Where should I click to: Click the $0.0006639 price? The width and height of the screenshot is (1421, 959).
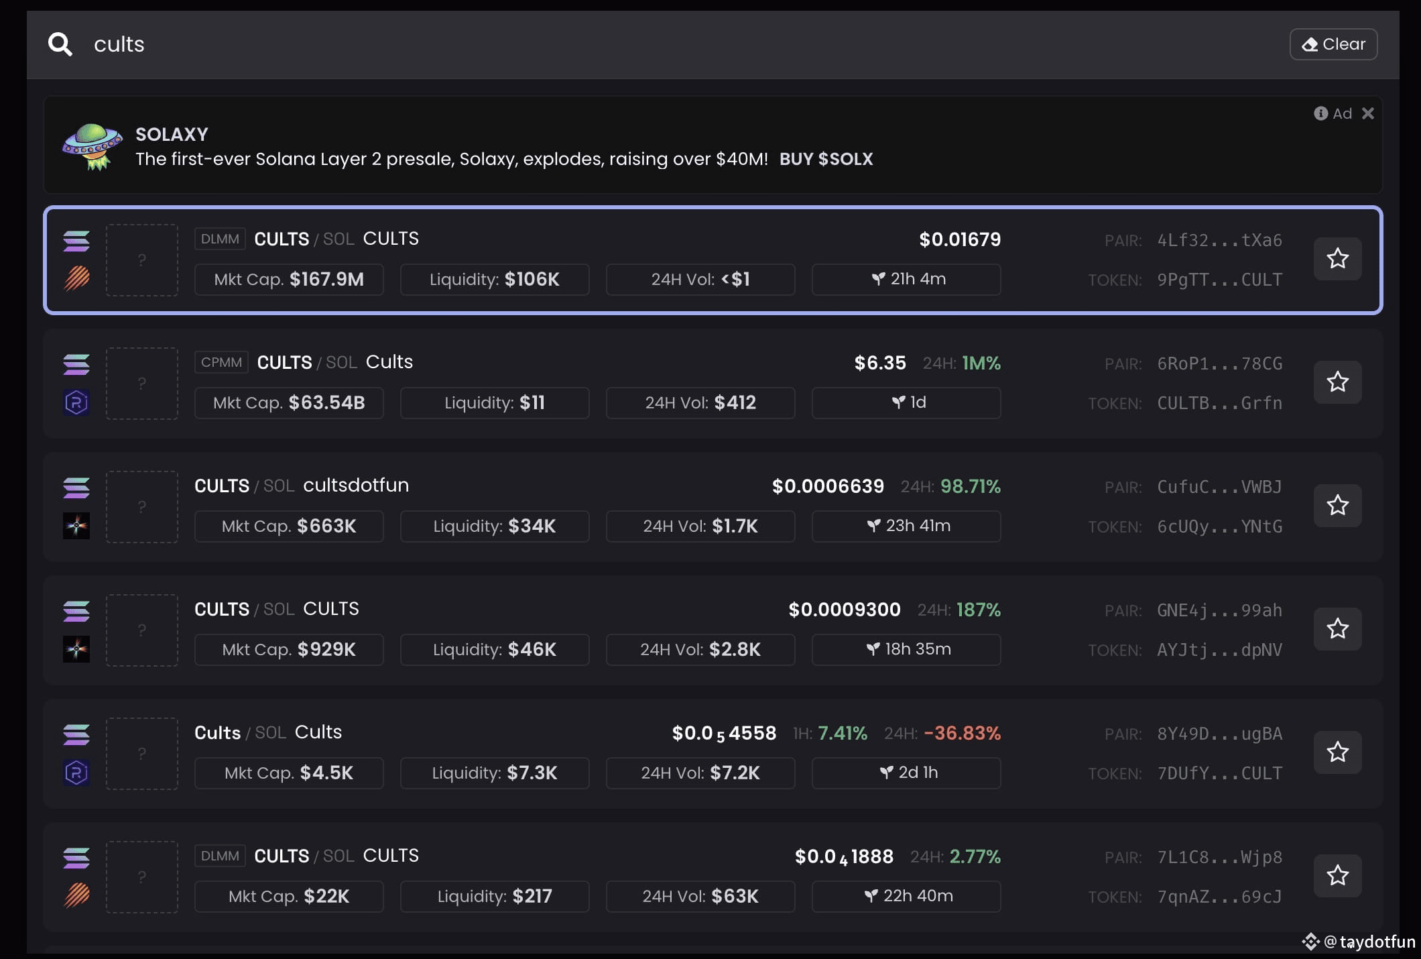[828, 486]
